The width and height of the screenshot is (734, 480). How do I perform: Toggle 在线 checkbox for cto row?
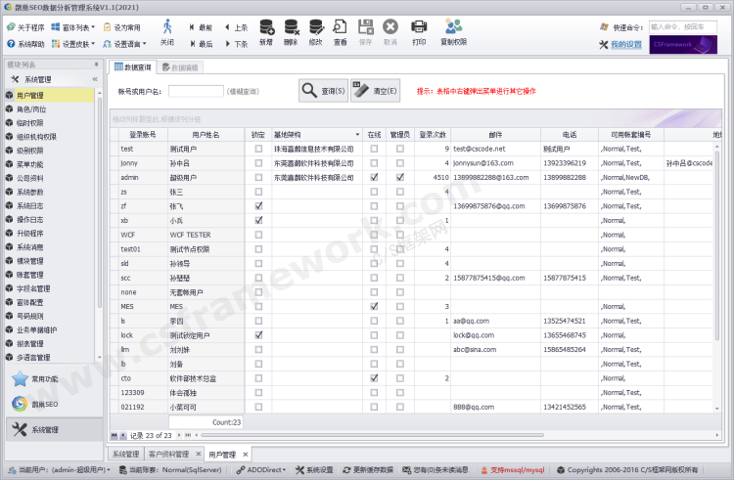[374, 378]
